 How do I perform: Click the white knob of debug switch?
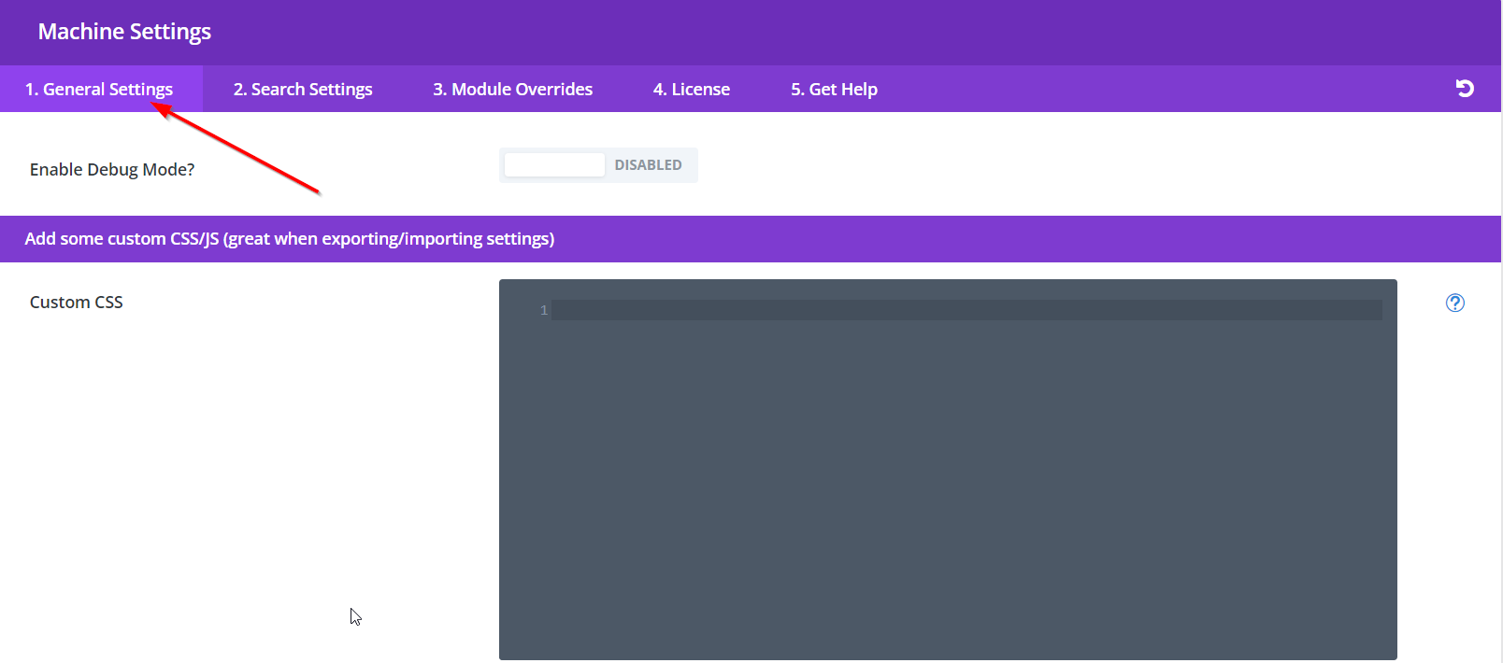click(x=554, y=165)
